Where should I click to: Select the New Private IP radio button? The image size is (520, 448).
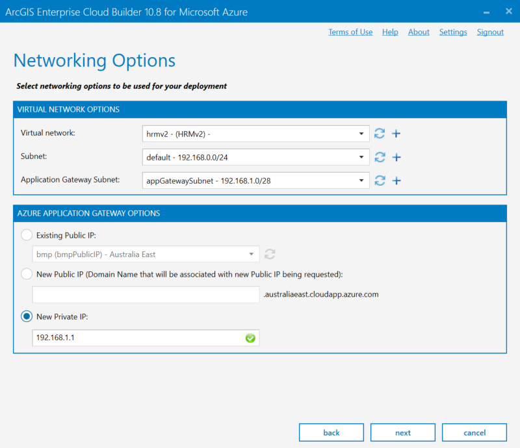click(x=27, y=316)
